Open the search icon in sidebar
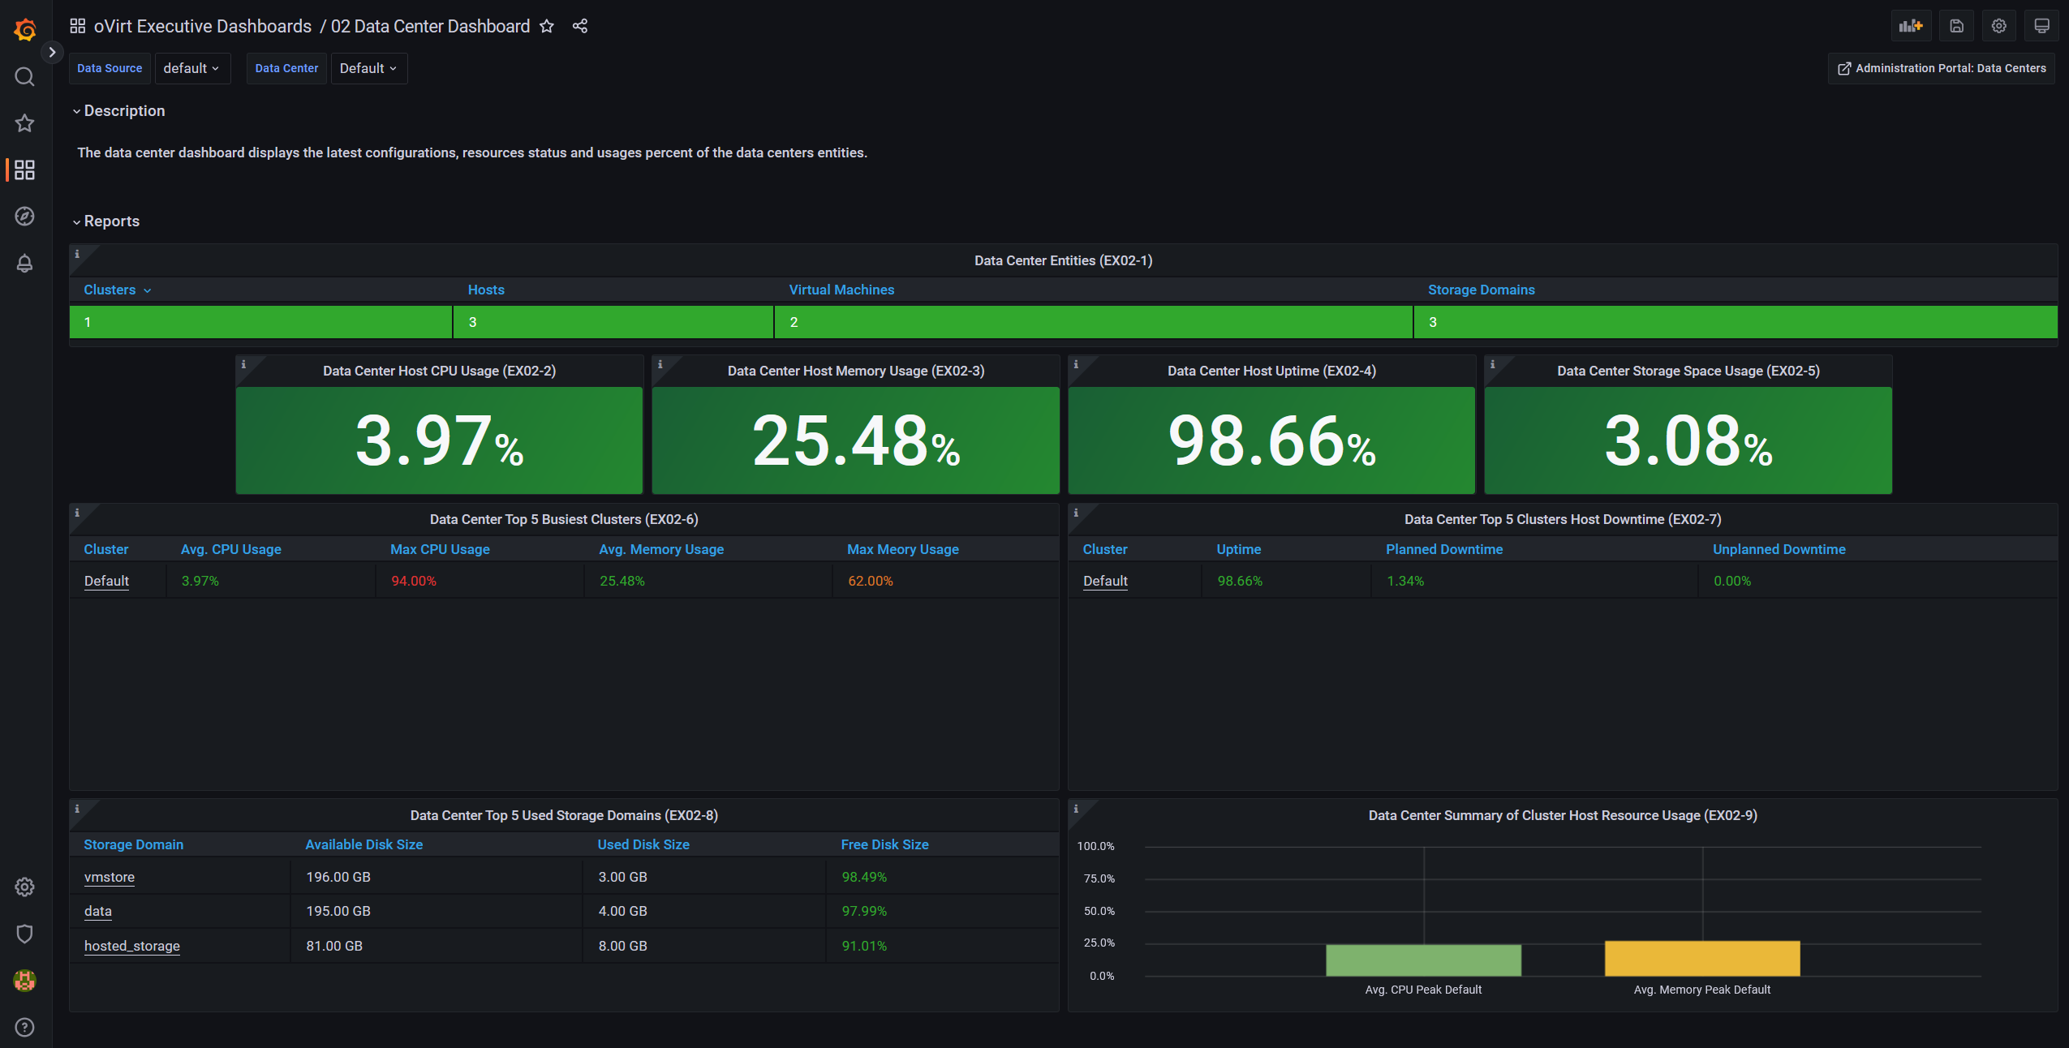The height and width of the screenshot is (1048, 2069). click(x=25, y=77)
